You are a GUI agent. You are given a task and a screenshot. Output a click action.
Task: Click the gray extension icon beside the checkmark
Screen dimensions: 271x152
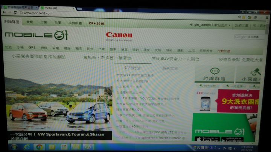pyautogui.click(x=255, y=17)
